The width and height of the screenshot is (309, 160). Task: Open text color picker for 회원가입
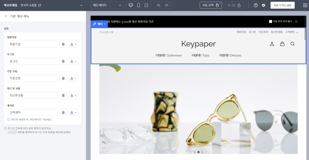pyautogui.click(x=73, y=44)
